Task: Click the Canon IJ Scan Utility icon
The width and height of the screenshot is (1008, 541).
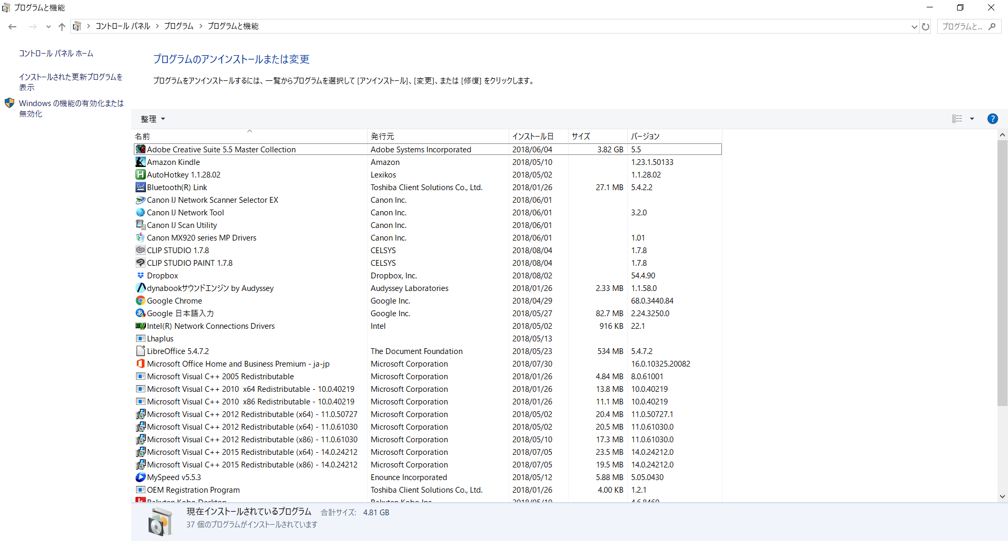Action: pyautogui.click(x=140, y=225)
